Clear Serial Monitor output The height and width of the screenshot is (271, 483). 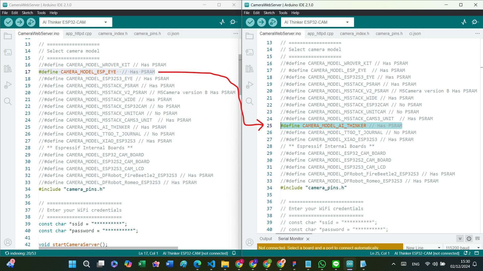(477, 239)
